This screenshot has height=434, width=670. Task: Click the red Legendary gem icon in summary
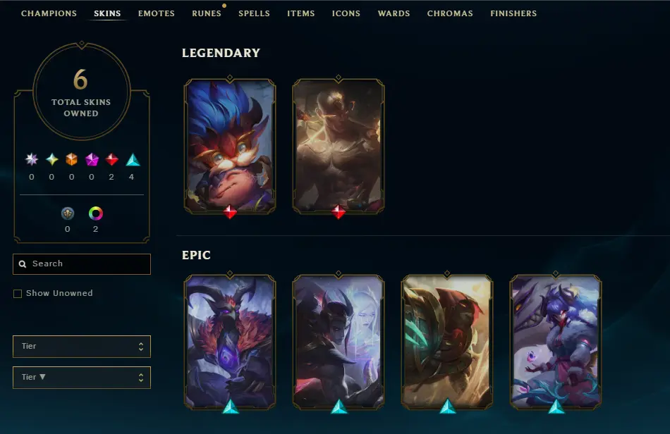coord(111,160)
